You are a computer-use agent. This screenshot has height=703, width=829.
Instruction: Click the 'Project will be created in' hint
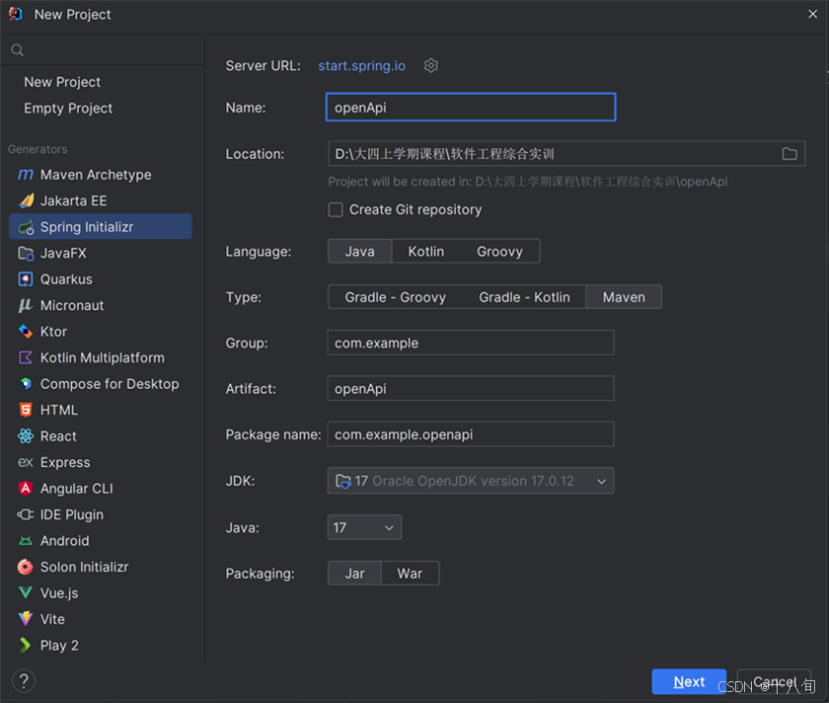(528, 182)
